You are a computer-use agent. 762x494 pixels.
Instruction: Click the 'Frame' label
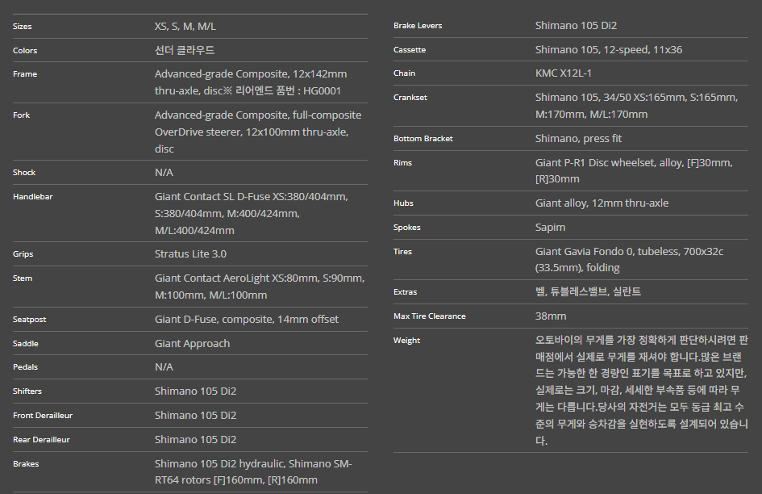coord(25,74)
